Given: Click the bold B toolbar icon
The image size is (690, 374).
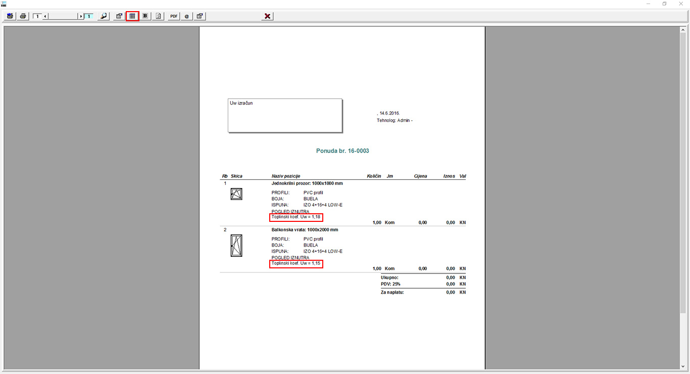Looking at the screenshot, I should point(145,16).
